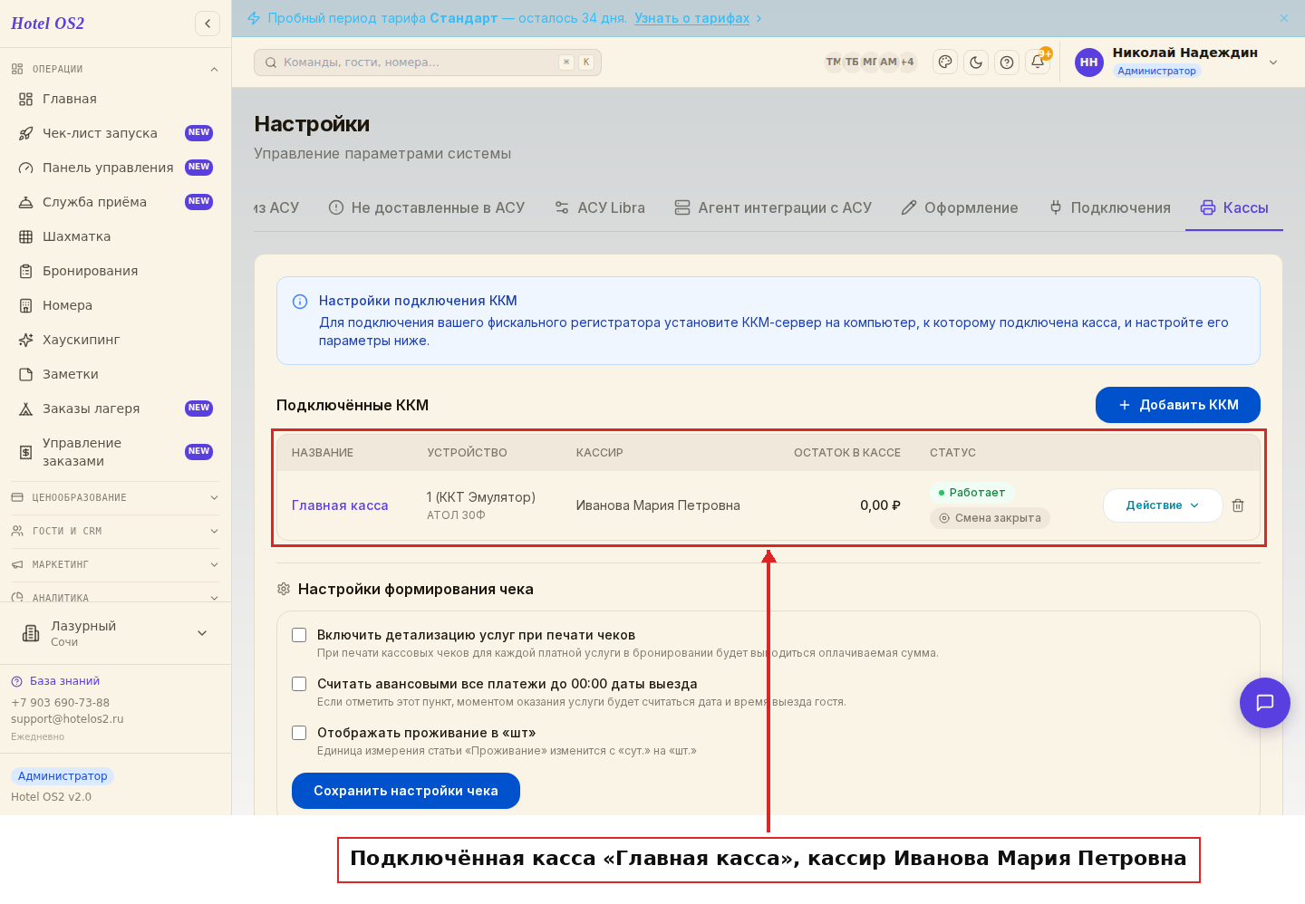The image size is (1305, 904).
Task: Switch to the АСУ Libra tab
Action: click(600, 207)
